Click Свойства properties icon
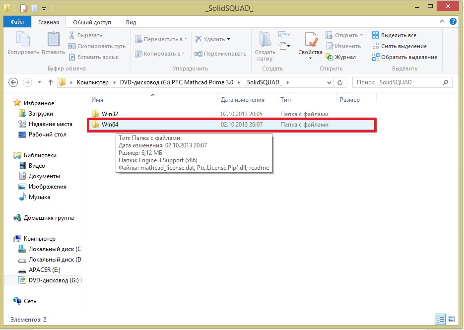The width and height of the screenshot is (464, 330). [x=311, y=39]
